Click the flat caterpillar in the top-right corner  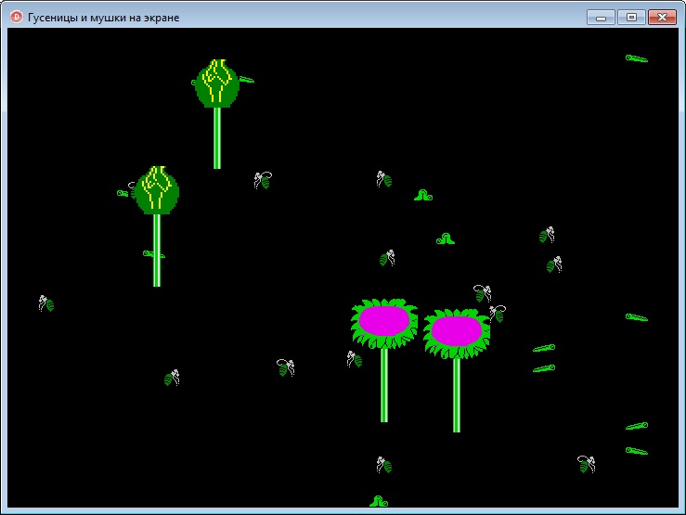pos(637,58)
